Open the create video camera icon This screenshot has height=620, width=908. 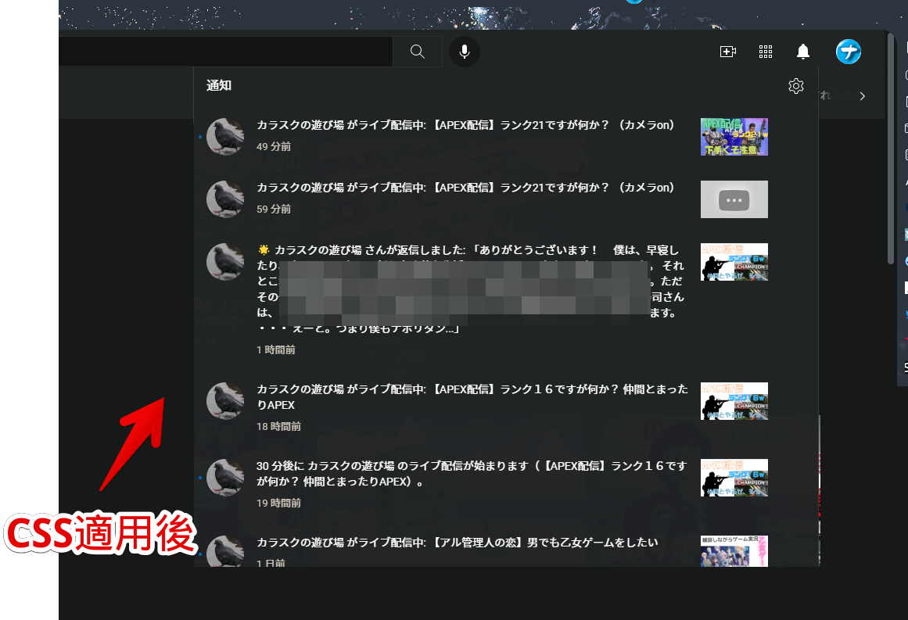pos(728,52)
